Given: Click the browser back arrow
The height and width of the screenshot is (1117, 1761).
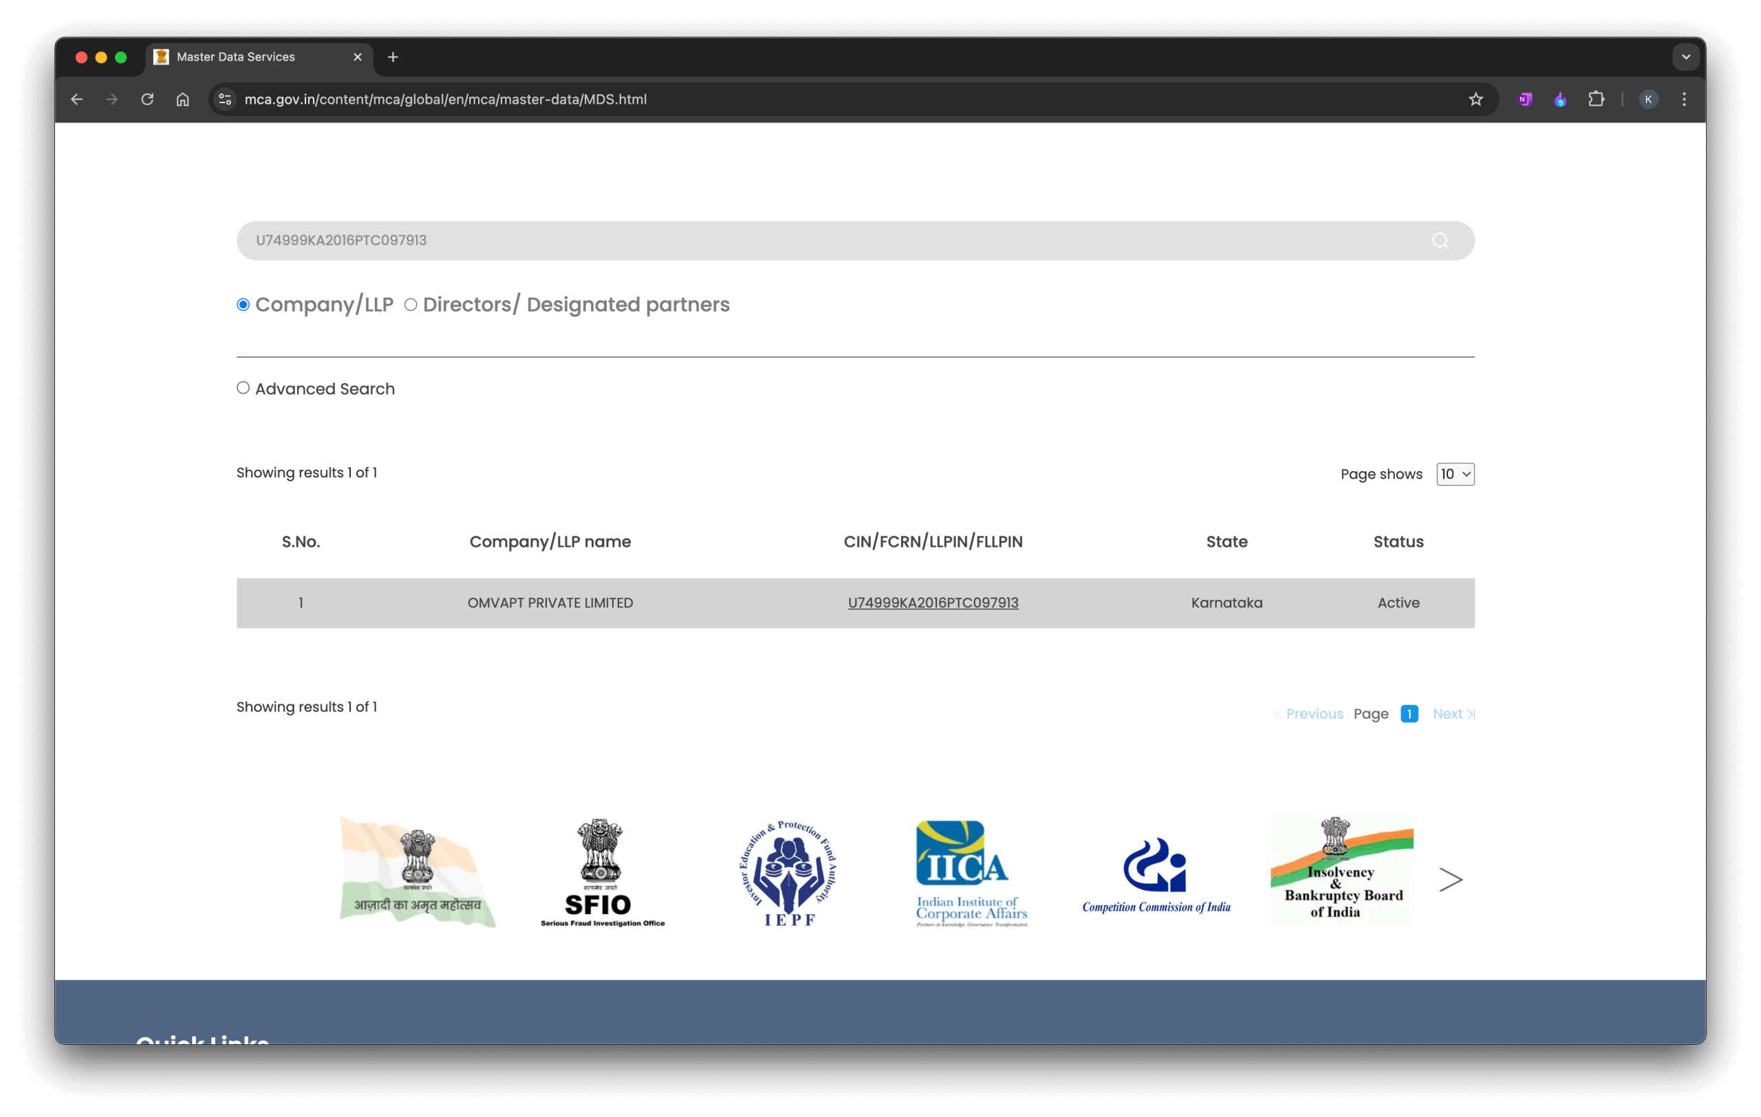Looking at the screenshot, I should click(77, 100).
